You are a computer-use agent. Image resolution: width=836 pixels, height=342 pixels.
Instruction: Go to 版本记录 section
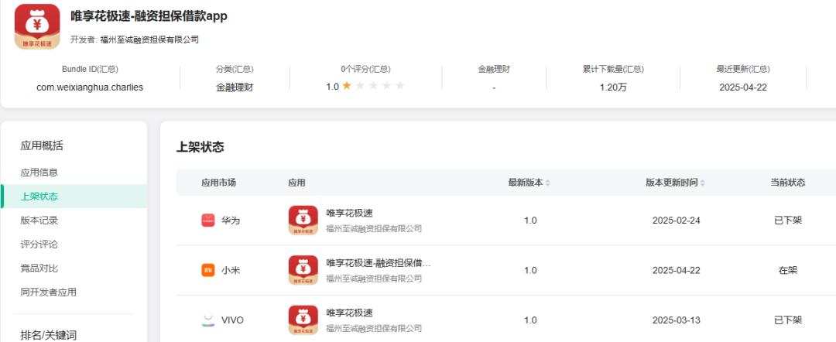pos(39,220)
